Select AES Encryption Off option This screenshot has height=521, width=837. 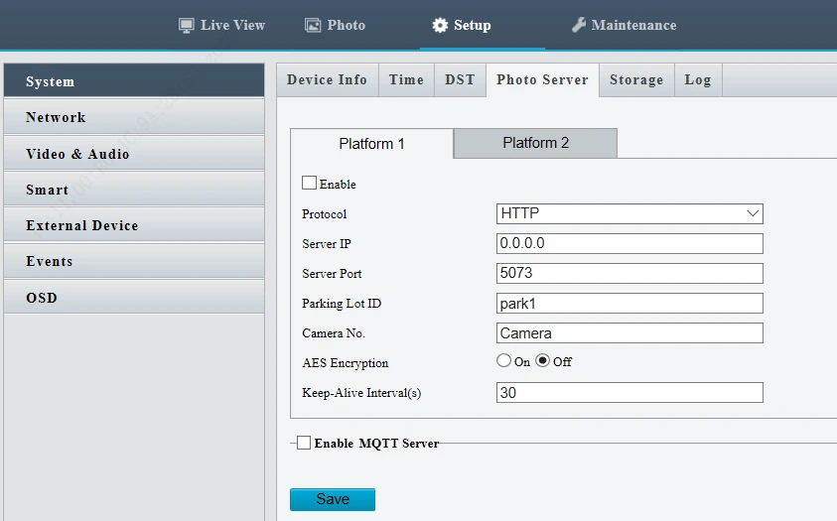(x=543, y=361)
